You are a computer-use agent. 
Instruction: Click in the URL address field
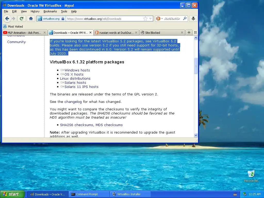[104, 19]
